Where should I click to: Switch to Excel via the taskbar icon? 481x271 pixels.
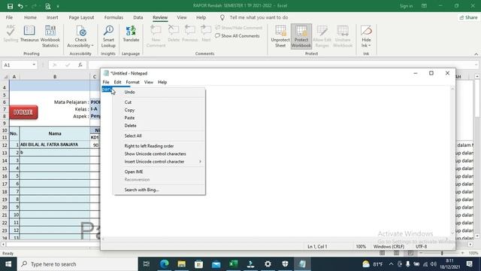coord(233,264)
